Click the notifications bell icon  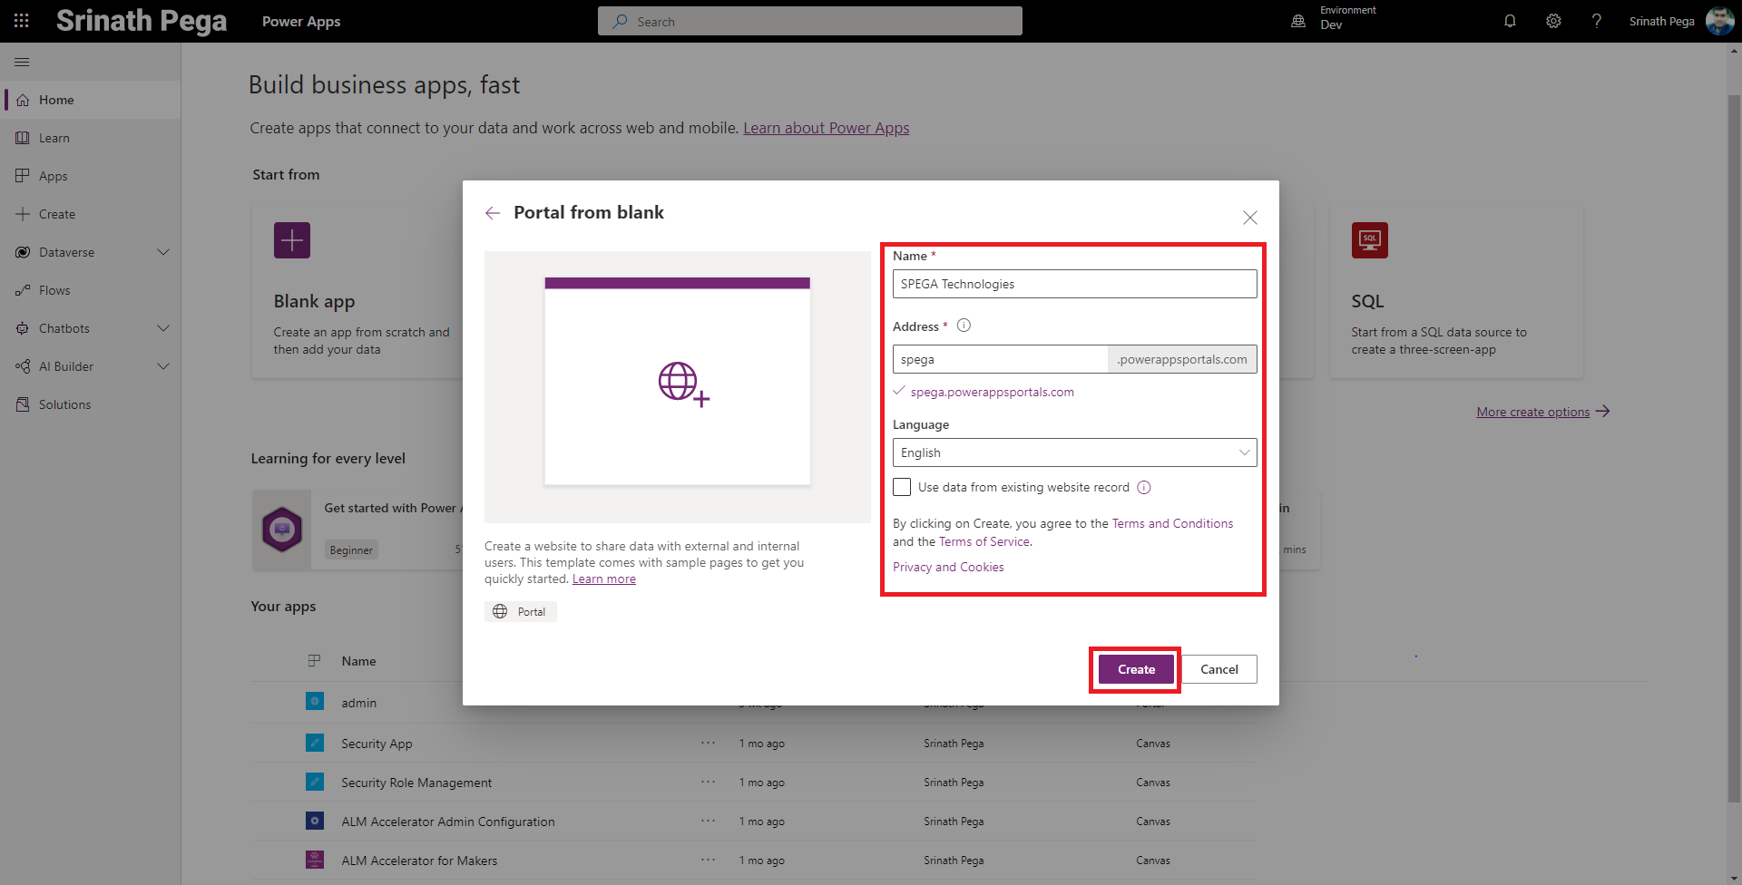pos(1510,21)
